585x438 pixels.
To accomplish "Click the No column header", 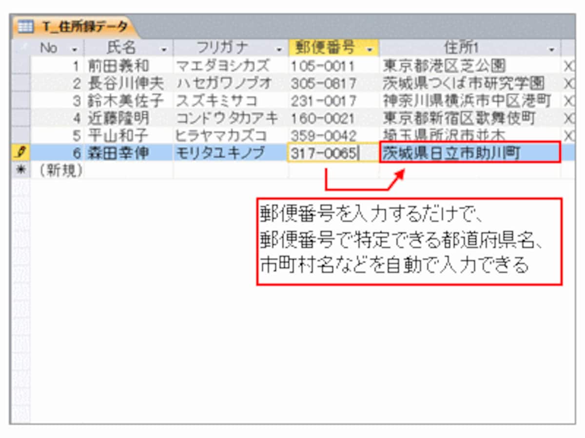I will [x=58, y=48].
